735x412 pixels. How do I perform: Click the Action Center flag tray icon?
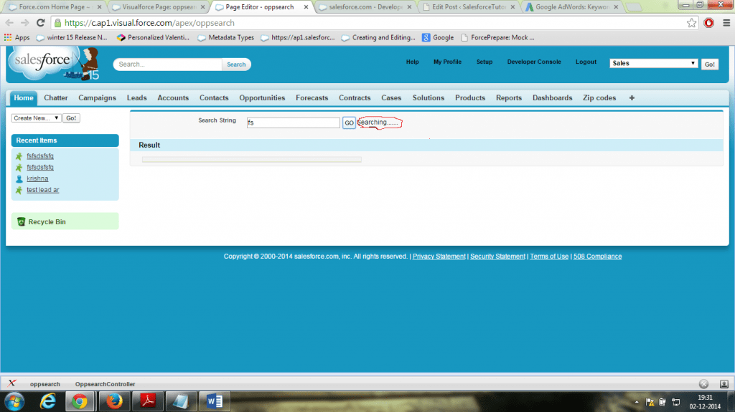[x=650, y=402]
